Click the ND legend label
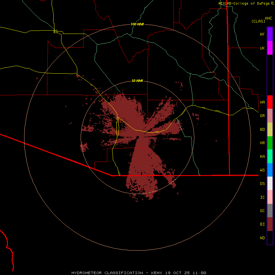 point(262,238)
